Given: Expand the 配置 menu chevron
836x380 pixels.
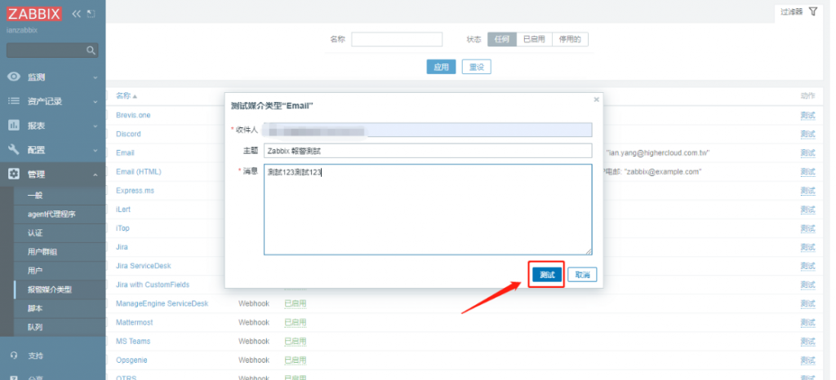Looking at the screenshot, I should [x=96, y=151].
